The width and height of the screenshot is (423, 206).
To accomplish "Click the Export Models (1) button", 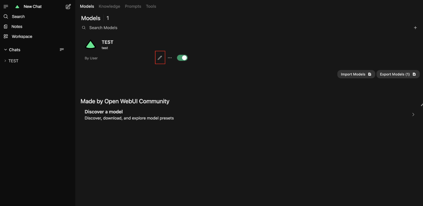I will (x=397, y=74).
